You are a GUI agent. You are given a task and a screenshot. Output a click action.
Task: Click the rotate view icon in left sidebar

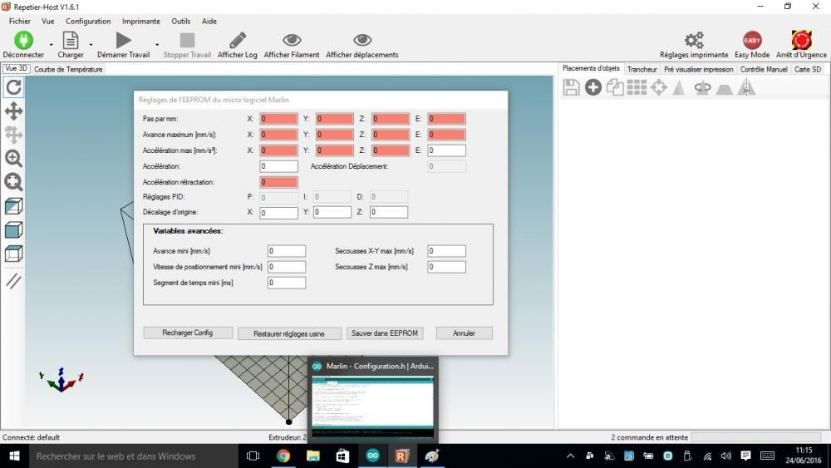(x=14, y=87)
